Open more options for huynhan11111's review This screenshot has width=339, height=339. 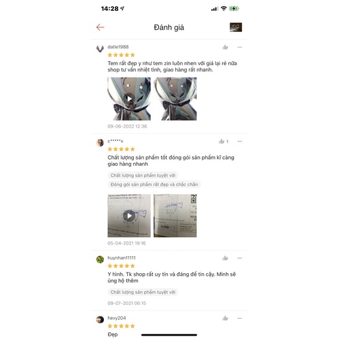(240, 258)
